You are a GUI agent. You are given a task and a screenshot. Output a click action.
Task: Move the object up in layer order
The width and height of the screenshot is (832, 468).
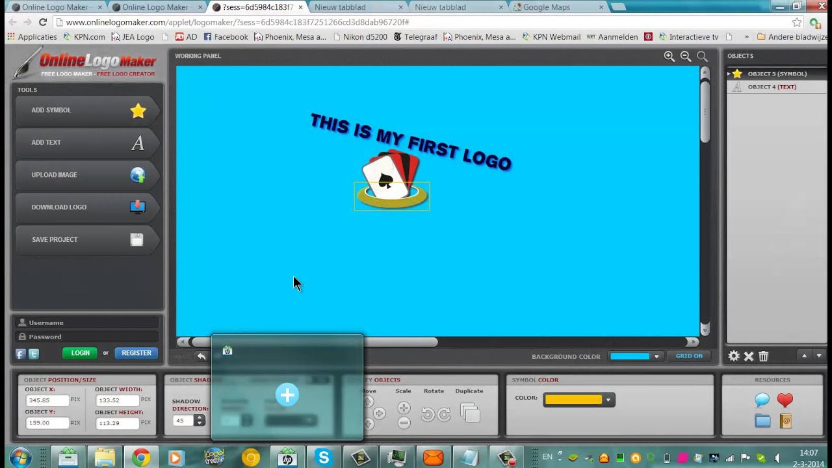pyautogui.click(x=805, y=356)
